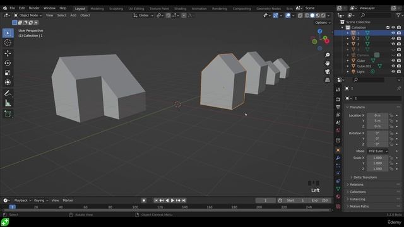The width and height of the screenshot is (404, 227).
Task: Hide object 1 with its eye icon
Action: (x=393, y=33)
